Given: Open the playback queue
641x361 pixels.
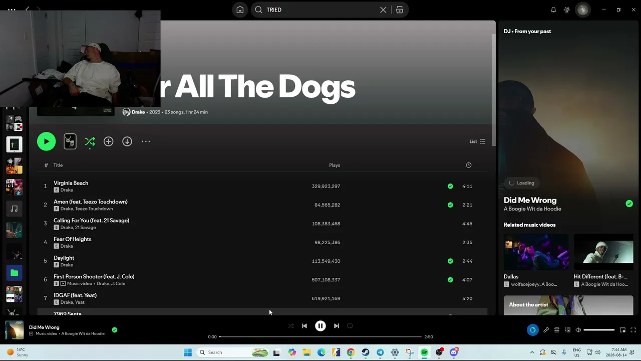Looking at the screenshot, I should pyautogui.click(x=556, y=330).
